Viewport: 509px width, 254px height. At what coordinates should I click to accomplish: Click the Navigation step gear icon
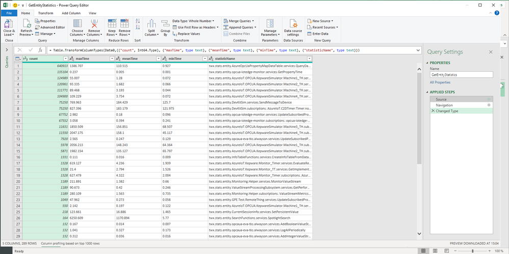[x=489, y=105]
